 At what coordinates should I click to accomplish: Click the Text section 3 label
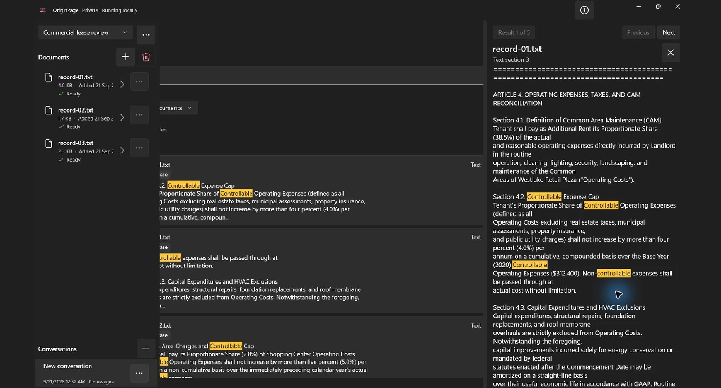point(511,60)
